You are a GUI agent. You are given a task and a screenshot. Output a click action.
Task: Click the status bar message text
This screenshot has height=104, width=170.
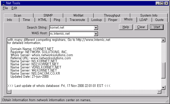[x=47, y=100]
